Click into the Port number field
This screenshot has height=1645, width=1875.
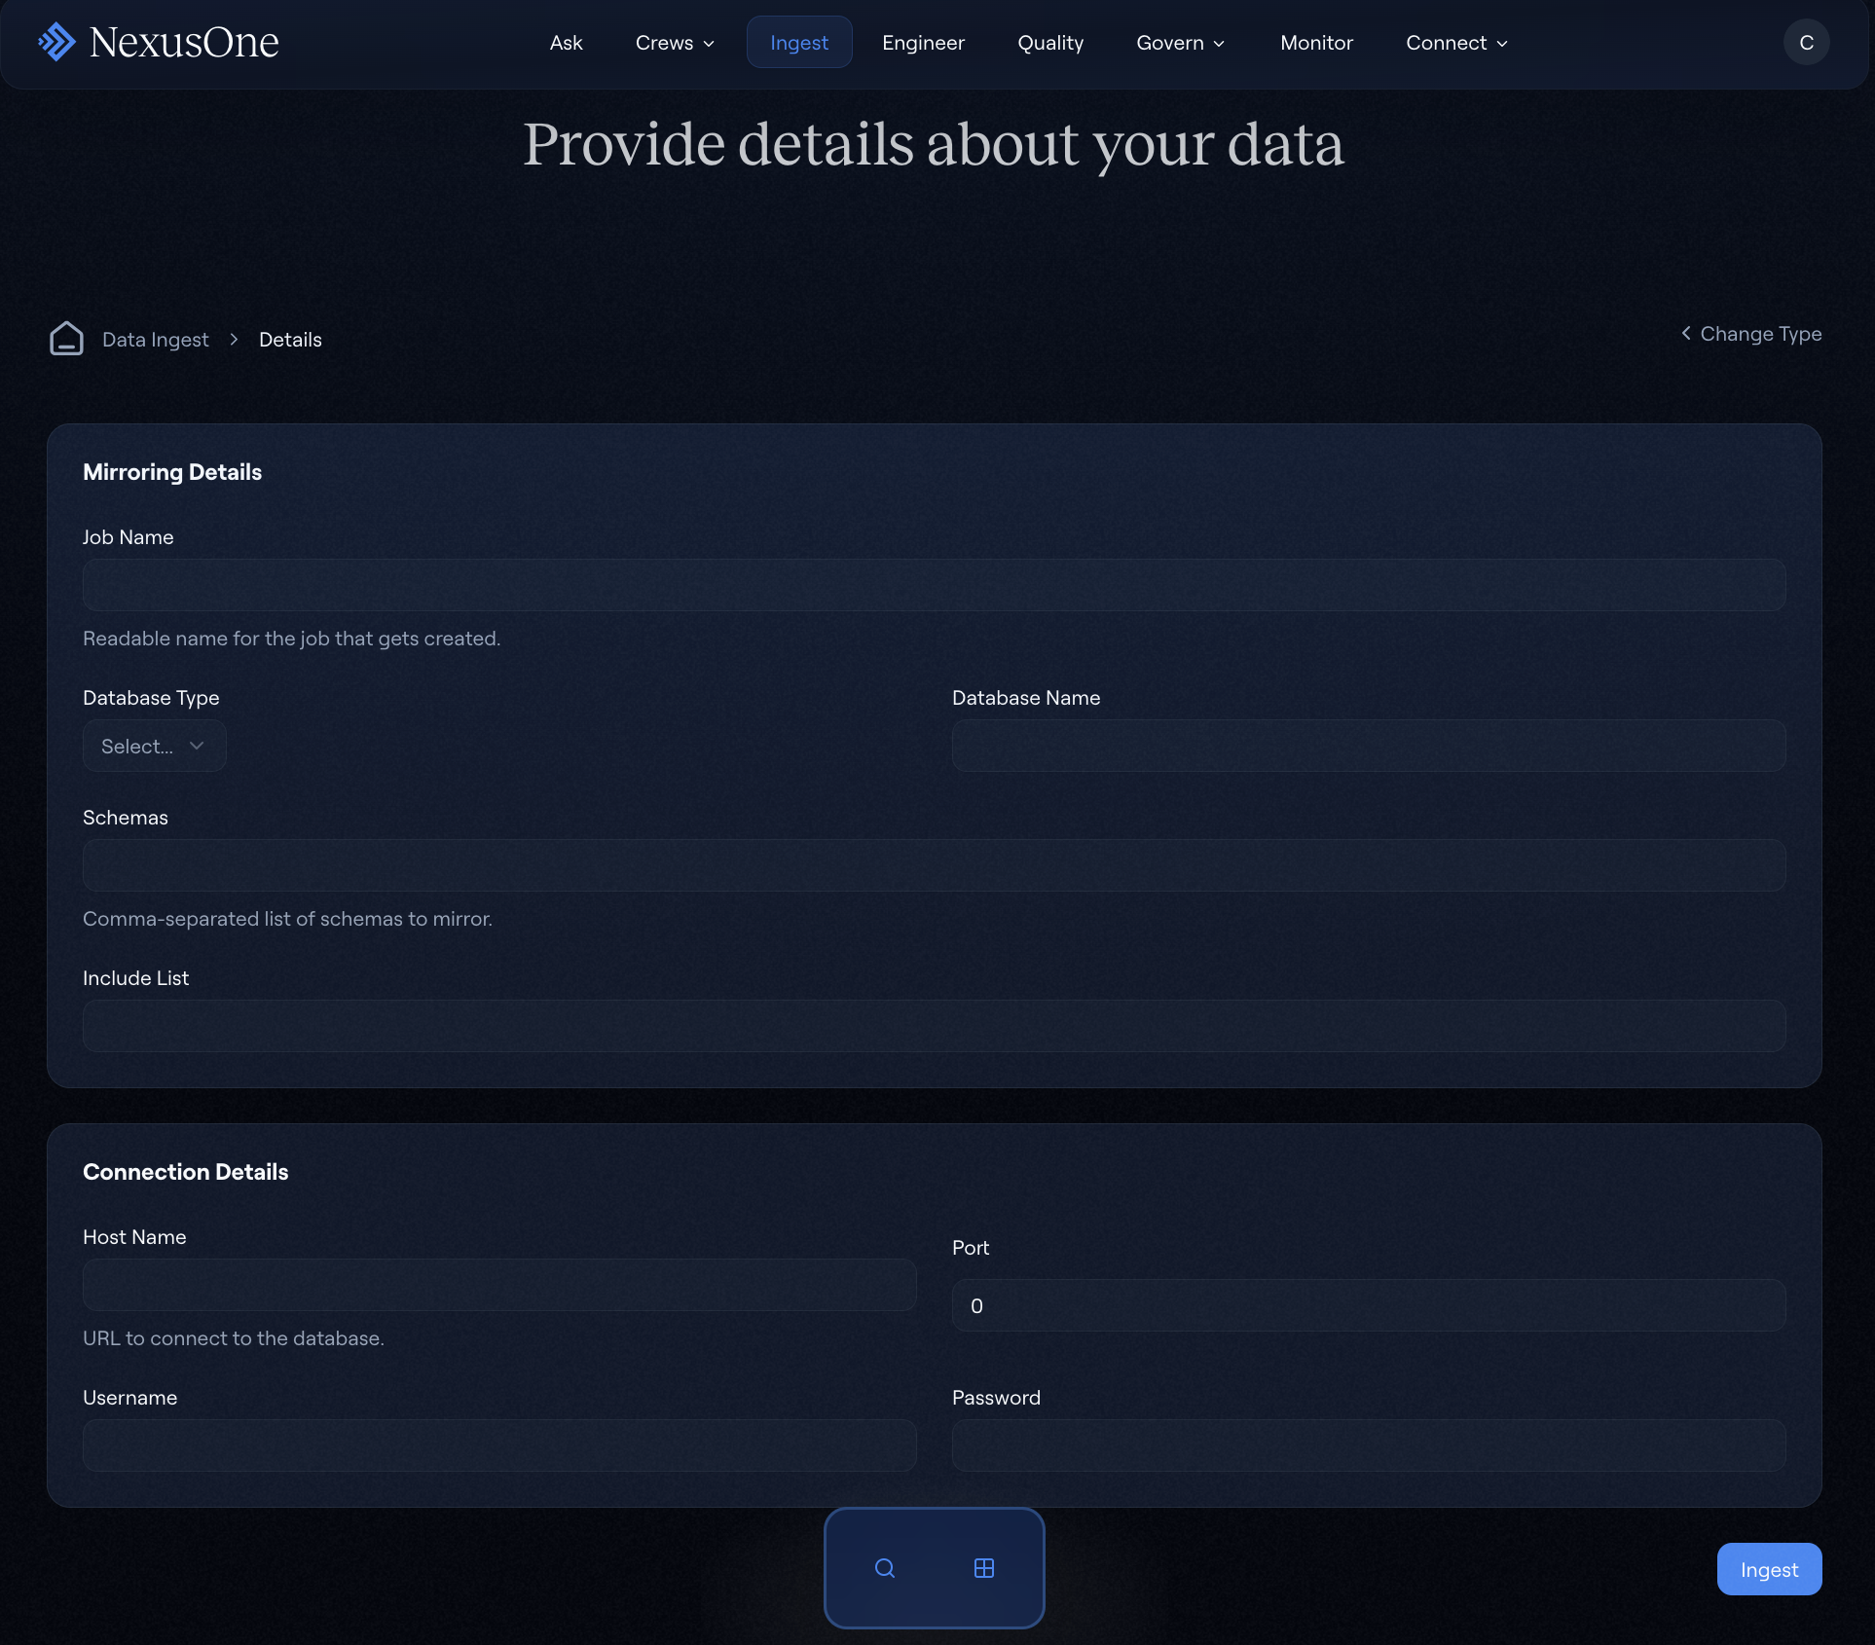coord(1368,1306)
